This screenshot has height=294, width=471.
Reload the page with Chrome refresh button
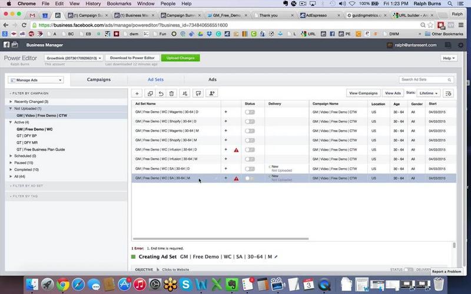pyautogui.click(x=24, y=25)
